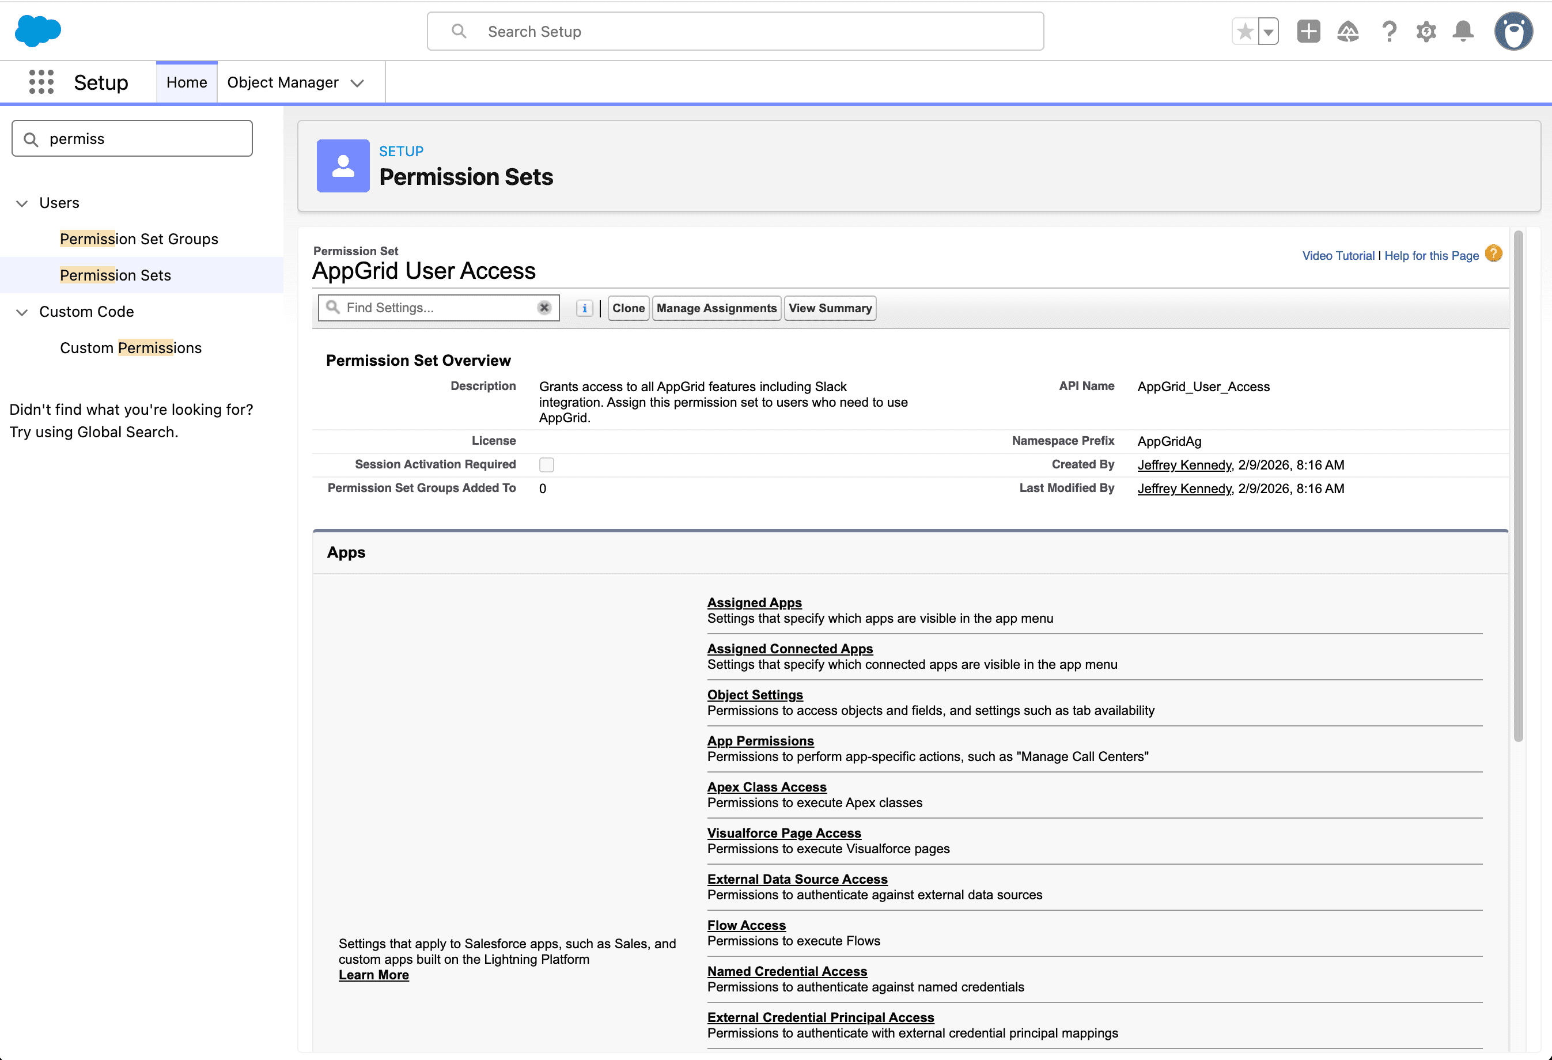1552x1060 pixels.
Task: Open the help question mark icon
Action: (1389, 31)
